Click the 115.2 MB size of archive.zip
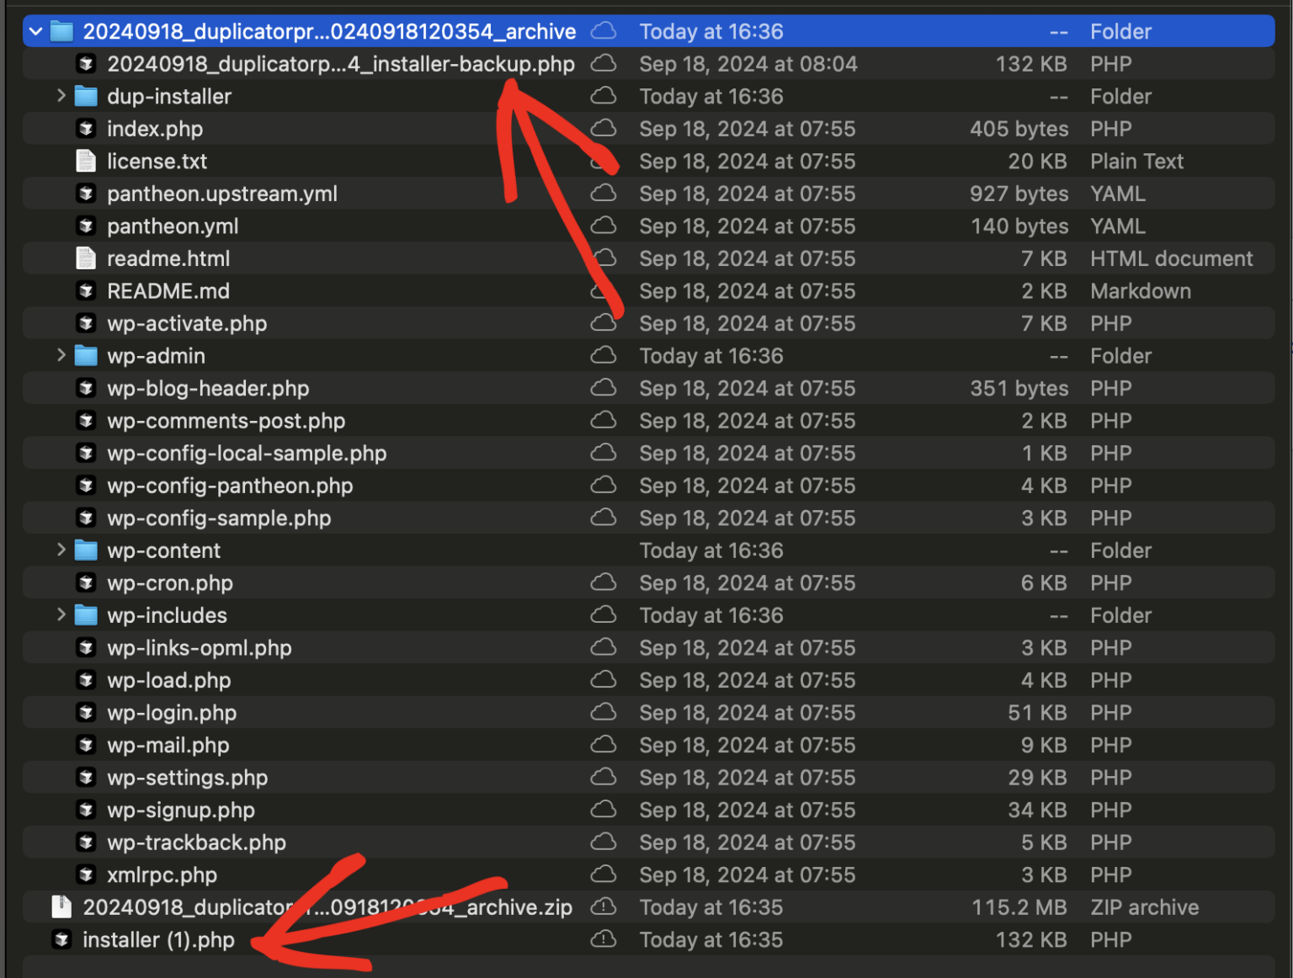 point(1019,907)
